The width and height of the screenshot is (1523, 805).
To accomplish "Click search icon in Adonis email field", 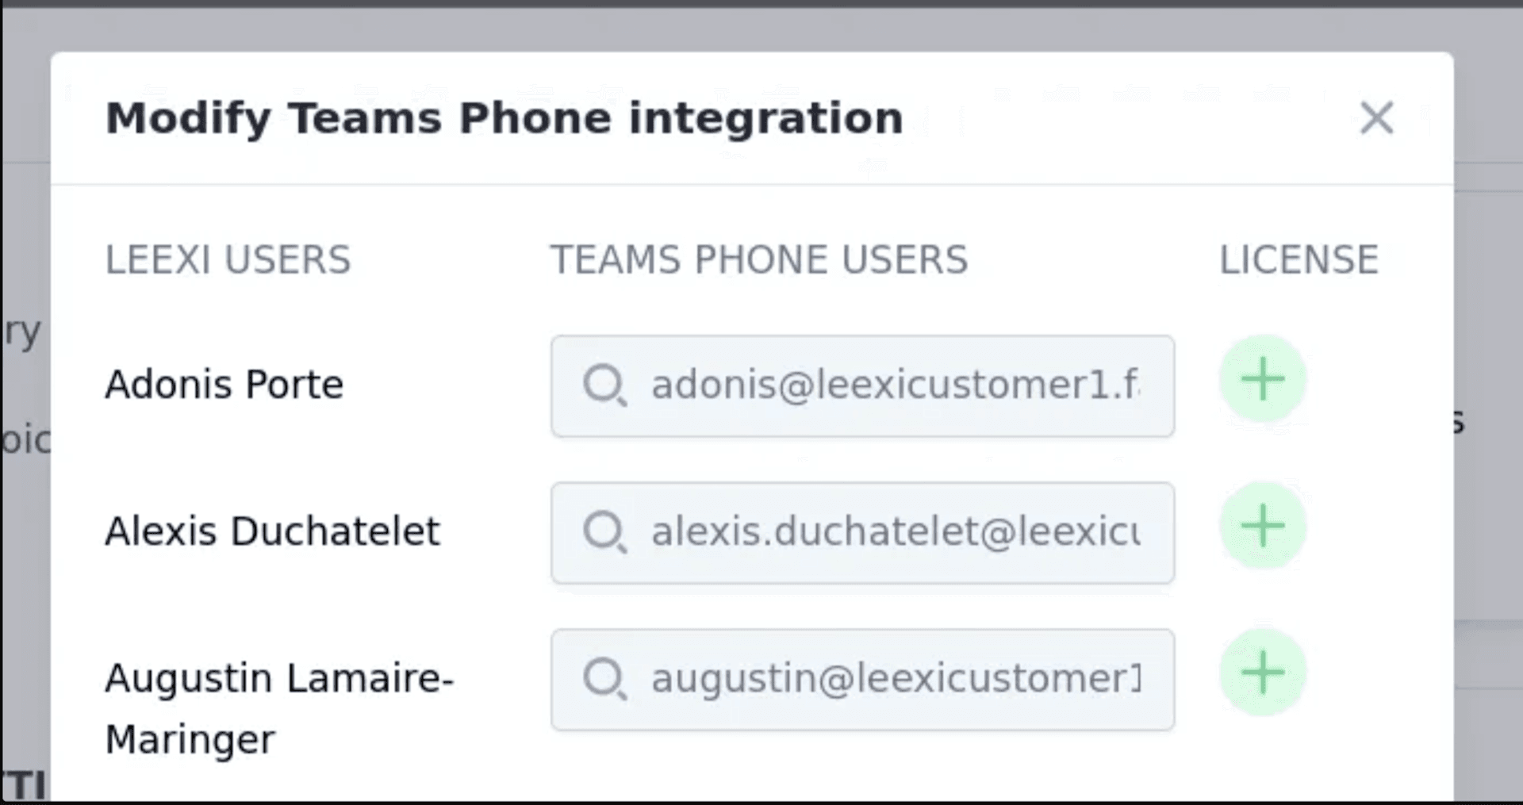I will [x=604, y=385].
